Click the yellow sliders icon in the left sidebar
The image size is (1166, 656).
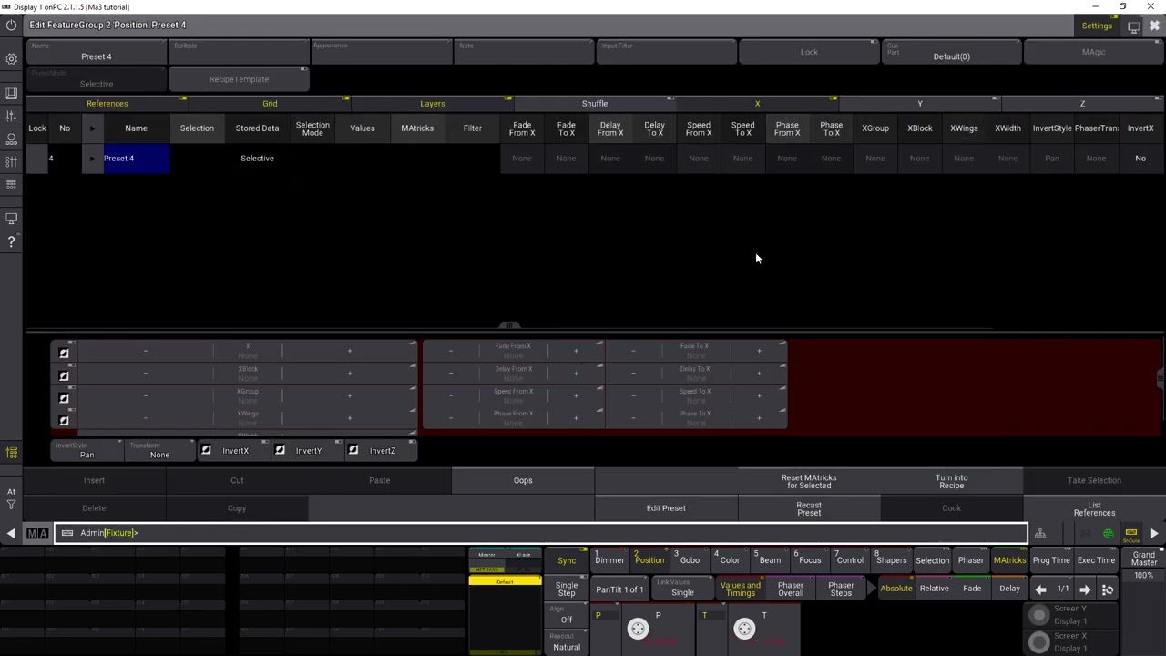(x=11, y=453)
